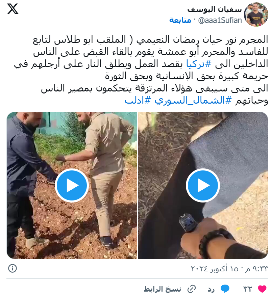Click the info circle icon

click(13, 268)
